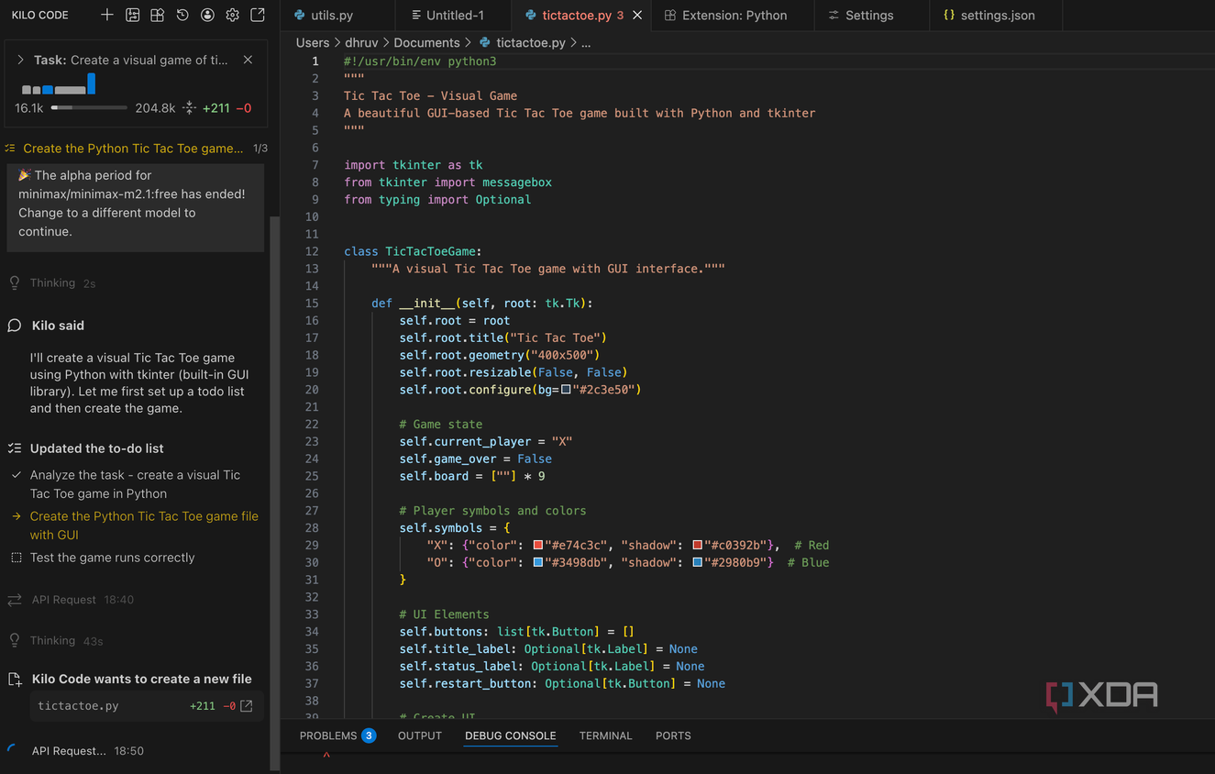Open the Kilo Code profile icon
This screenshot has height=774, width=1215.
click(x=207, y=15)
